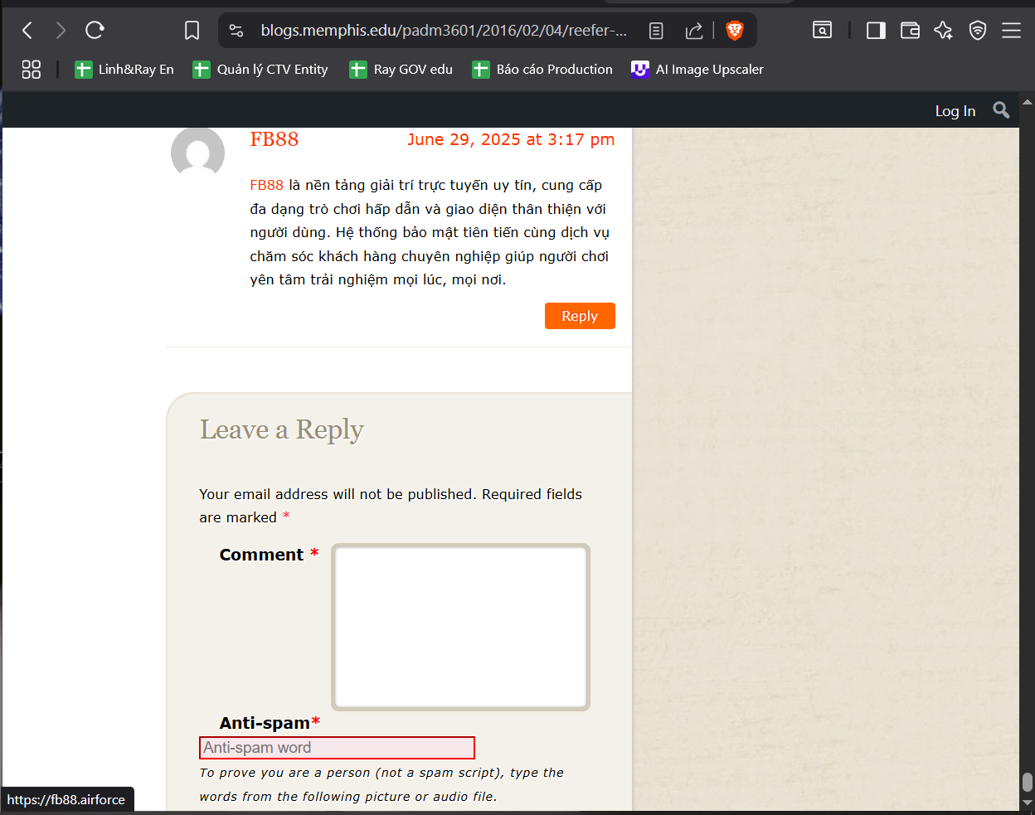Toggle reader mode icon
The image size is (1035, 815).
656,31
